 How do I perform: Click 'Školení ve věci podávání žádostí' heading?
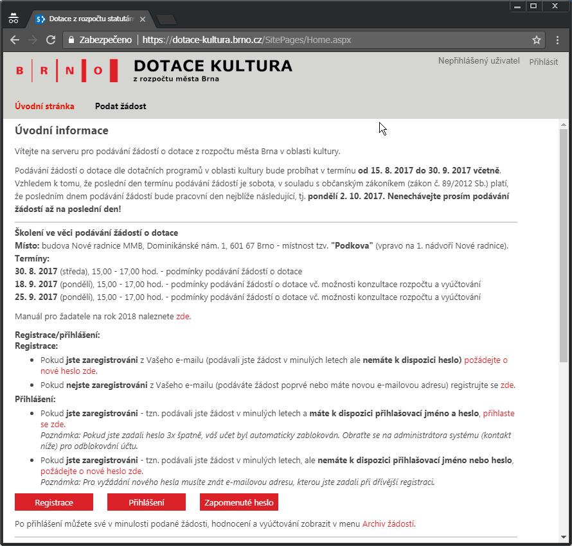coord(96,233)
